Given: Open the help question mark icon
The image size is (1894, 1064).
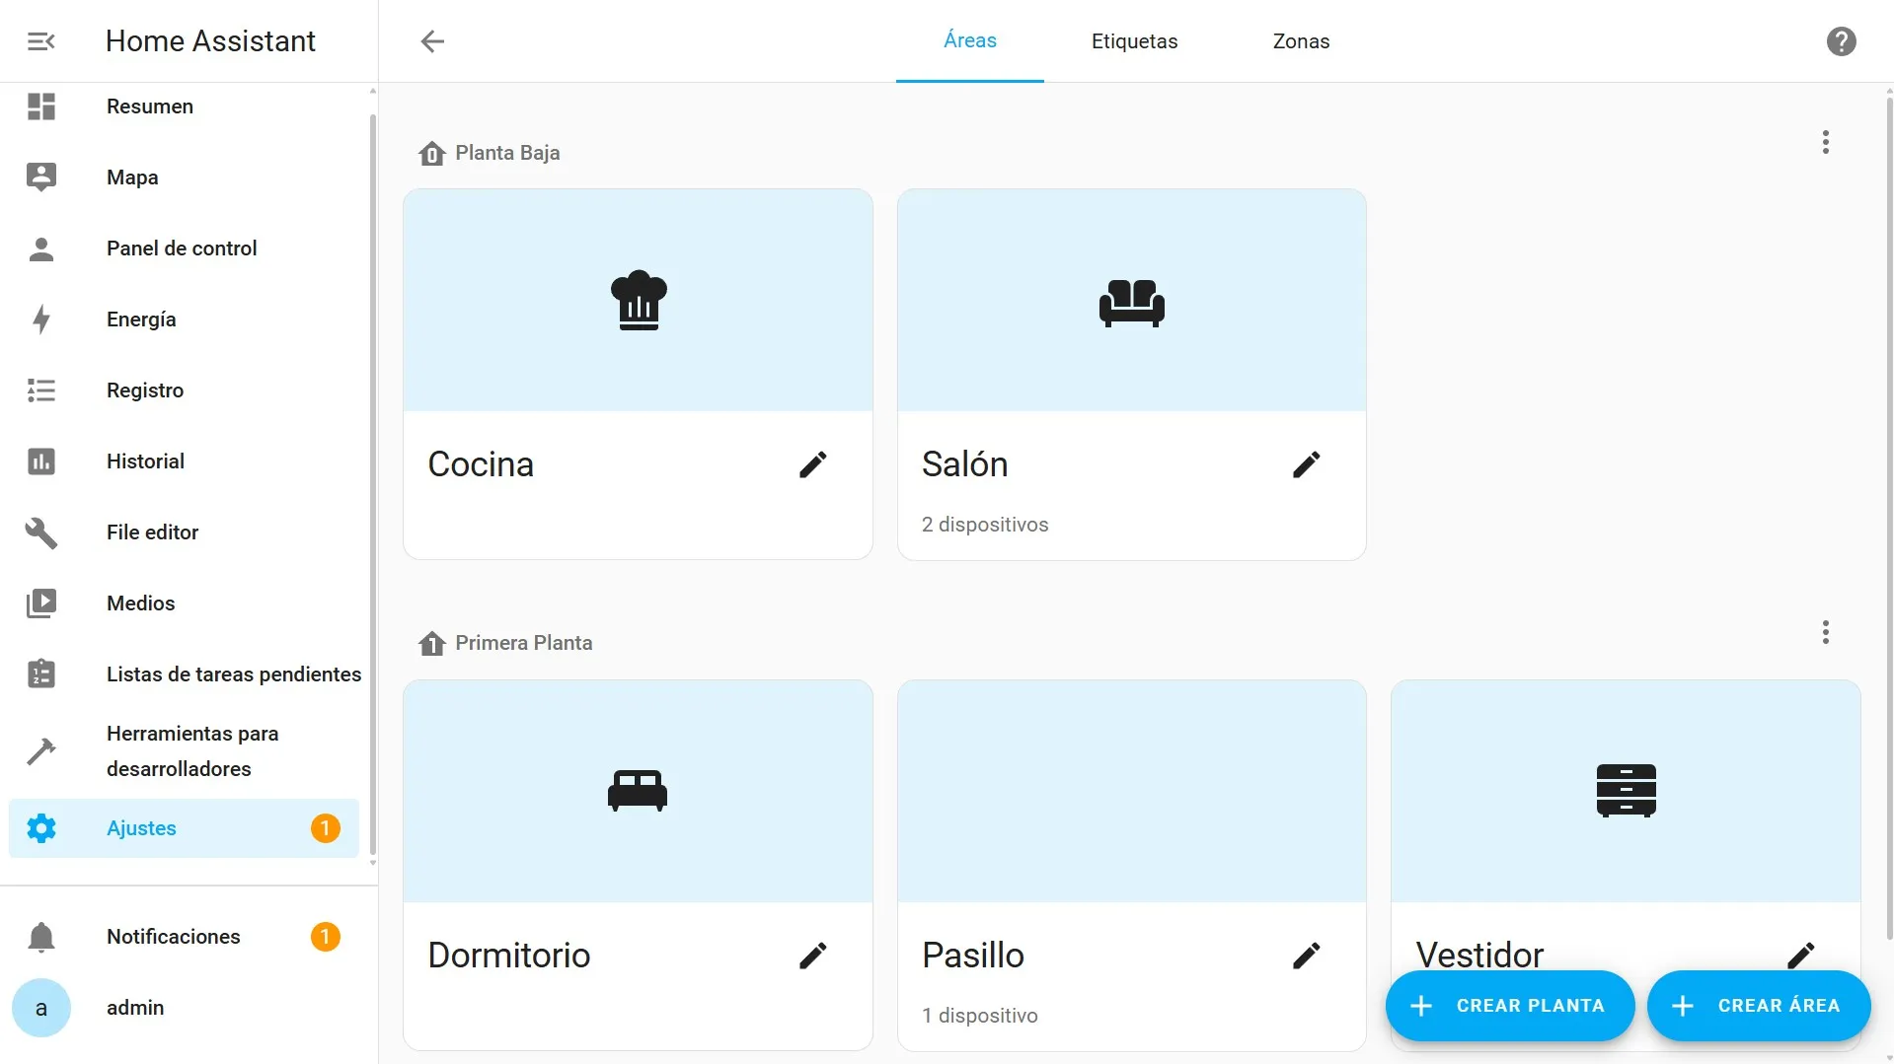Looking at the screenshot, I should [x=1841, y=41].
